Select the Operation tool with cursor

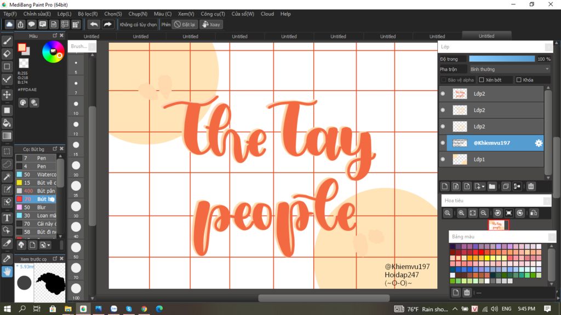[7, 230]
